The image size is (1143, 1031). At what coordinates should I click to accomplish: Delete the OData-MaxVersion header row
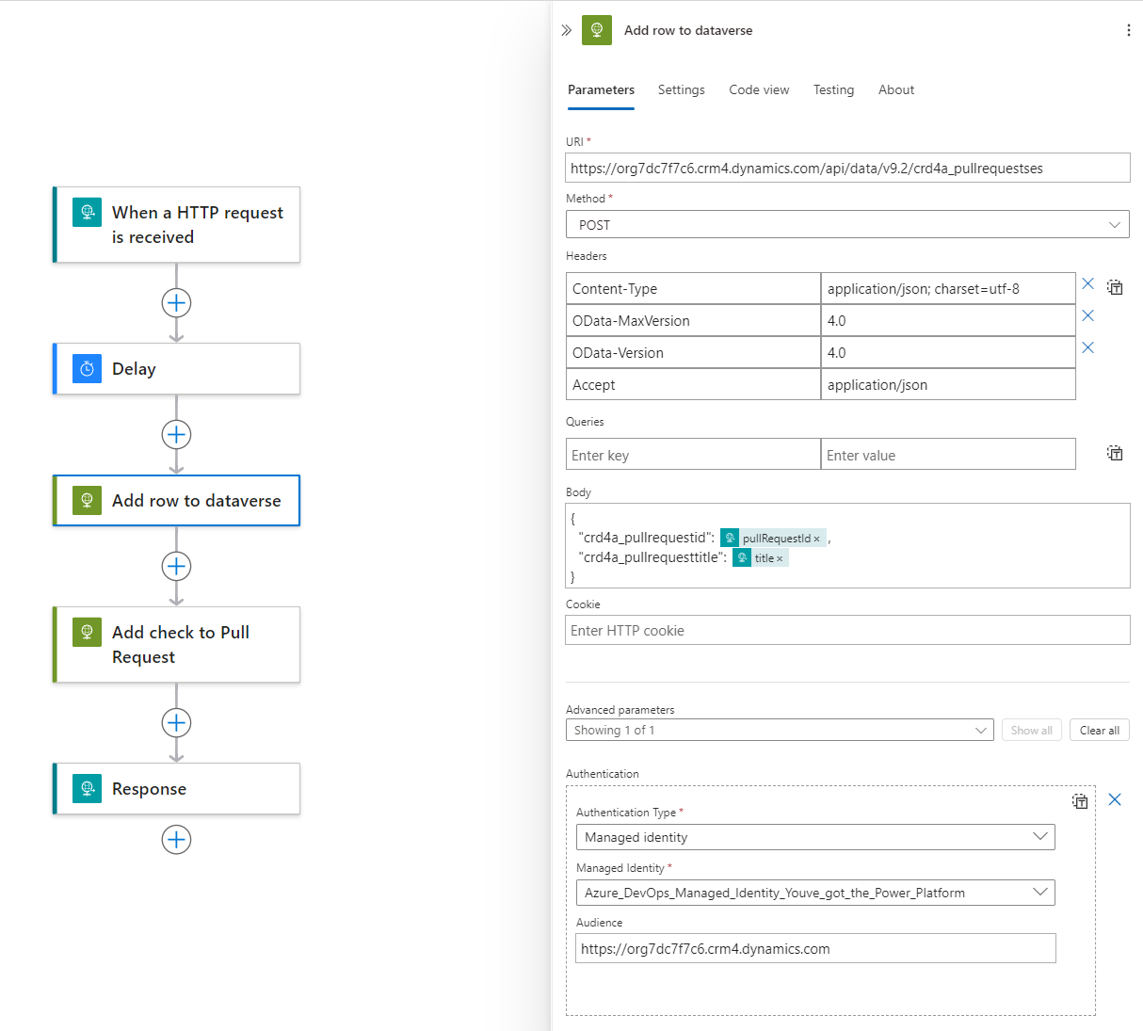pyautogui.click(x=1088, y=315)
